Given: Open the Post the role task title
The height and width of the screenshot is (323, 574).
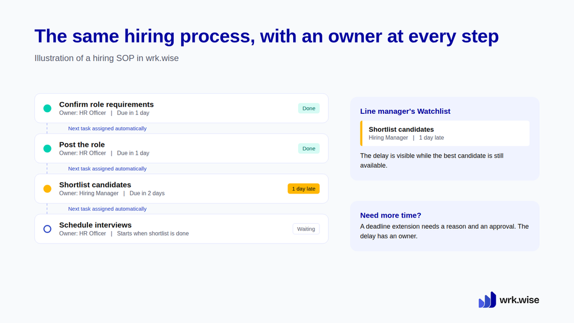Looking at the screenshot, I should [x=82, y=145].
